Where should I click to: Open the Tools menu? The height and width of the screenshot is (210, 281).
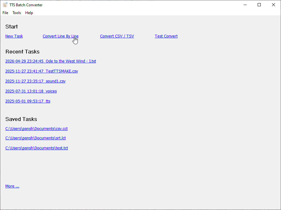pos(17,13)
